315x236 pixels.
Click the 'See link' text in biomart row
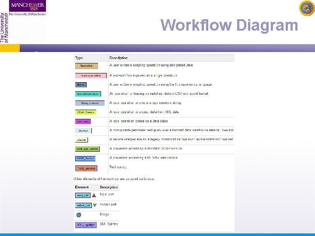(x=228, y=130)
